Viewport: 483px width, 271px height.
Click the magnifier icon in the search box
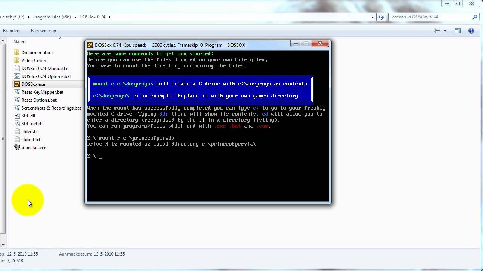click(475, 17)
